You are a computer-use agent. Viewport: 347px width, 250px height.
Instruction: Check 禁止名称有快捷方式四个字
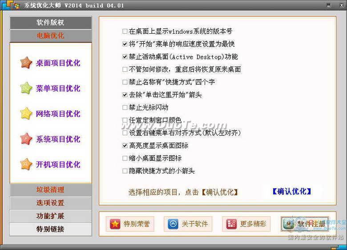125,82
